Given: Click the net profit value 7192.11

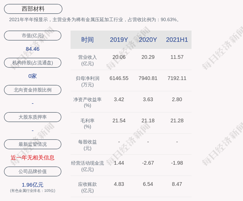Looking at the screenshot, I should pos(177,78).
